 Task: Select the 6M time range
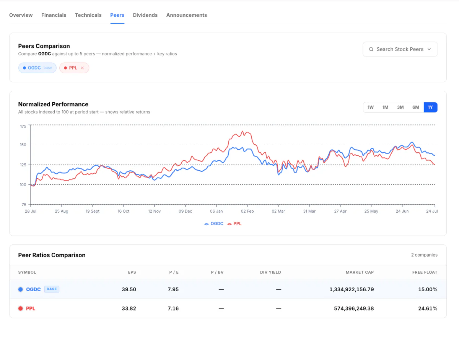click(416, 107)
